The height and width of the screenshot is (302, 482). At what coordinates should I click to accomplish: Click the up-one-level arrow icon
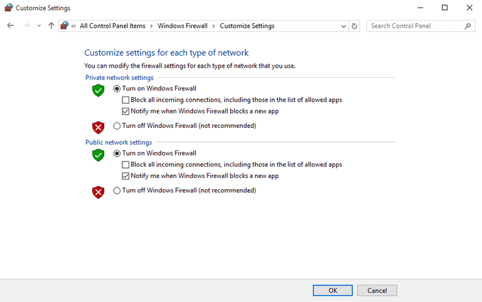(51, 26)
